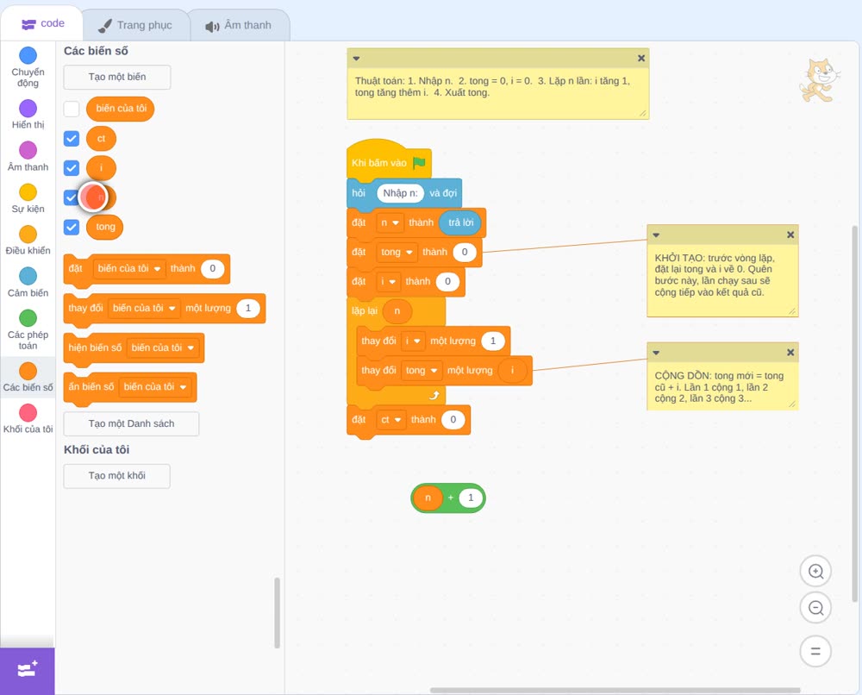
Task: Click the Tạo một biến button
Action: [x=117, y=77]
